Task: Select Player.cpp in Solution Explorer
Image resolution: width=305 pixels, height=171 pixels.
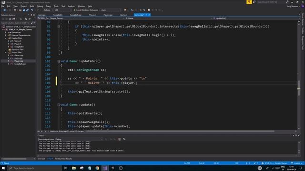Action: point(19,61)
